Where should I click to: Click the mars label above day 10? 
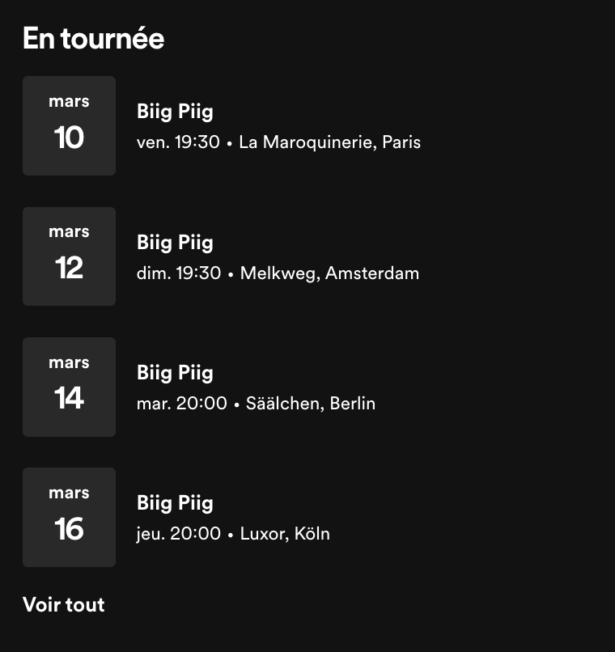[x=69, y=102]
